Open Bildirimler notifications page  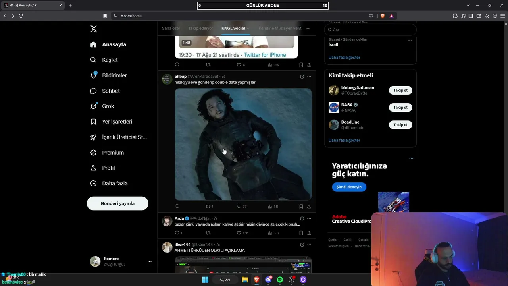click(x=108, y=75)
